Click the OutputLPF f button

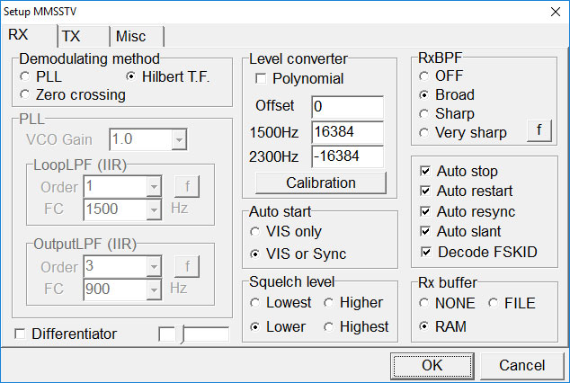(x=187, y=266)
